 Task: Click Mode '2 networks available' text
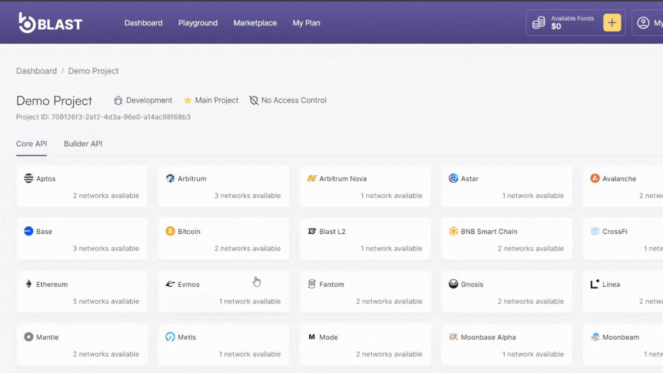(x=389, y=354)
